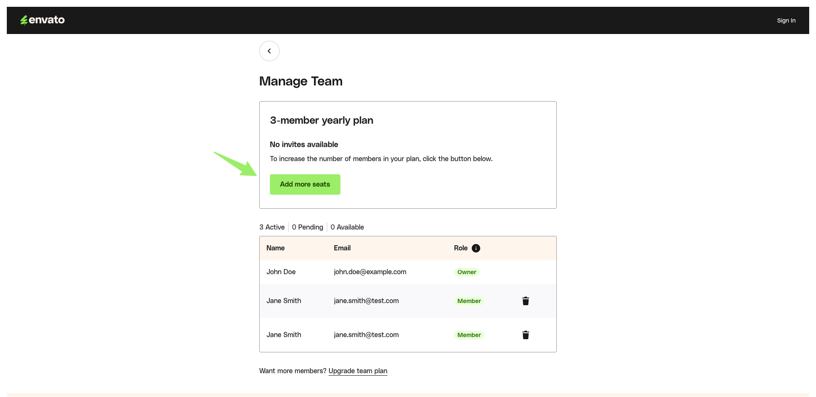Delete the first Jane Smith member row
The width and height of the screenshot is (816, 397).
coord(525,301)
